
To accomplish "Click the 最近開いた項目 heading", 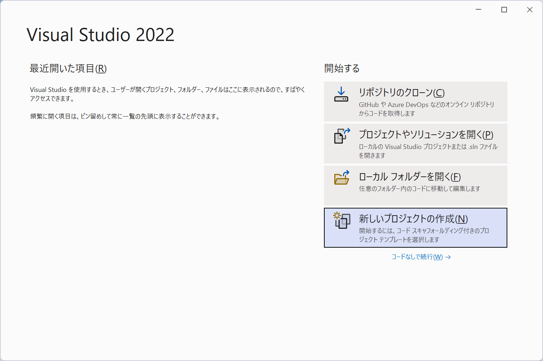I will [x=68, y=68].
